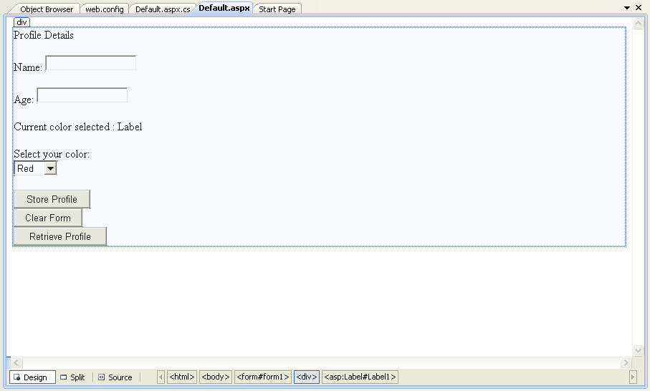
Task: Switch to Split view
Action: pos(72,377)
